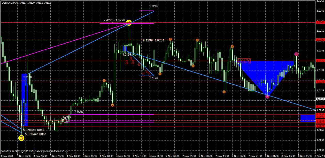Click the pink circle at the triangle's 1.0112 low
This screenshot has height=158, width=325.
click(x=267, y=96)
